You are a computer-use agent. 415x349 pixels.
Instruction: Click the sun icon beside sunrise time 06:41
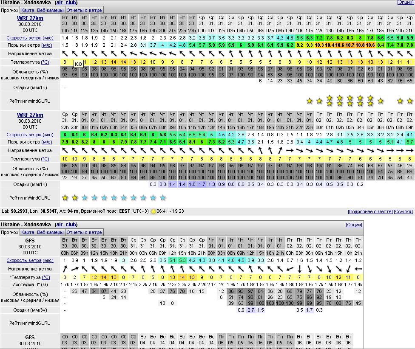pyautogui.click(x=153, y=211)
